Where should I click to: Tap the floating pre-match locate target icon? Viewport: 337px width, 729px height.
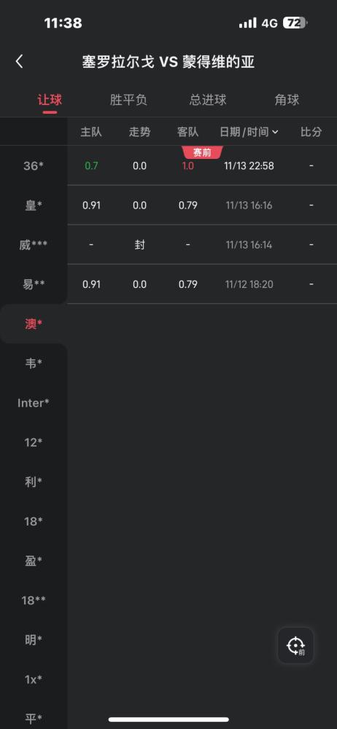295,645
